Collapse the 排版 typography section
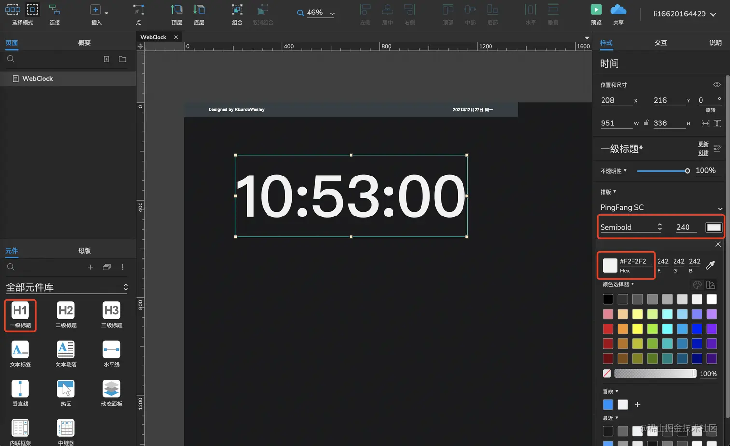The width and height of the screenshot is (730, 446). point(608,192)
